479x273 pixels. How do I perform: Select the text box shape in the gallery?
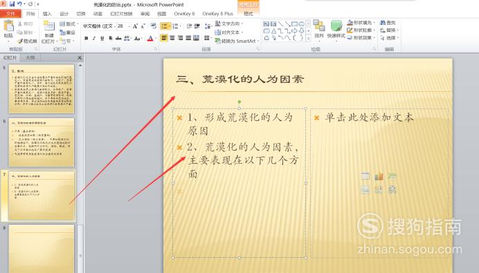(x=266, y=23)
